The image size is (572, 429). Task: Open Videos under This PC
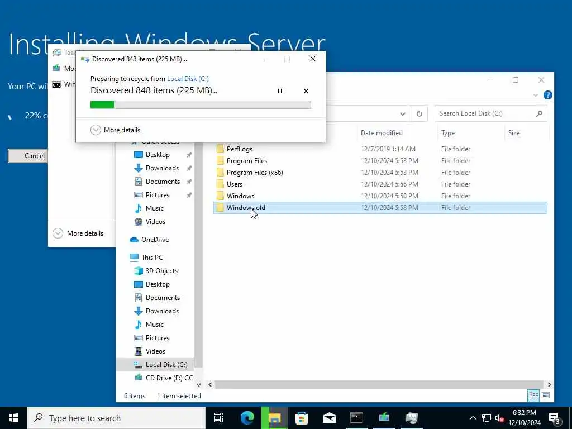(155, 351)
